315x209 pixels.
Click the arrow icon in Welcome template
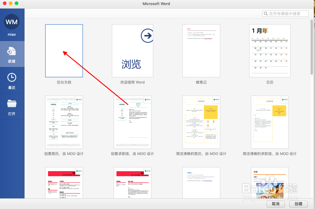147,36
